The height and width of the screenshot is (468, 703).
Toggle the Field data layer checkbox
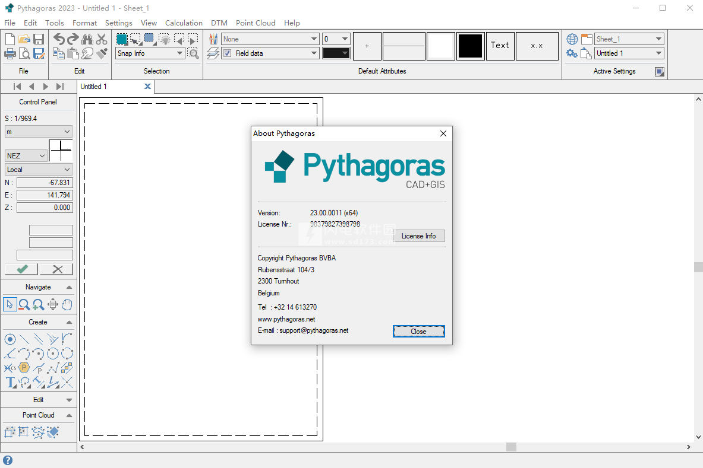(228, 53)
